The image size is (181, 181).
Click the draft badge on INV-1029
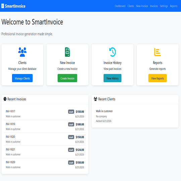tap(71, 163)
